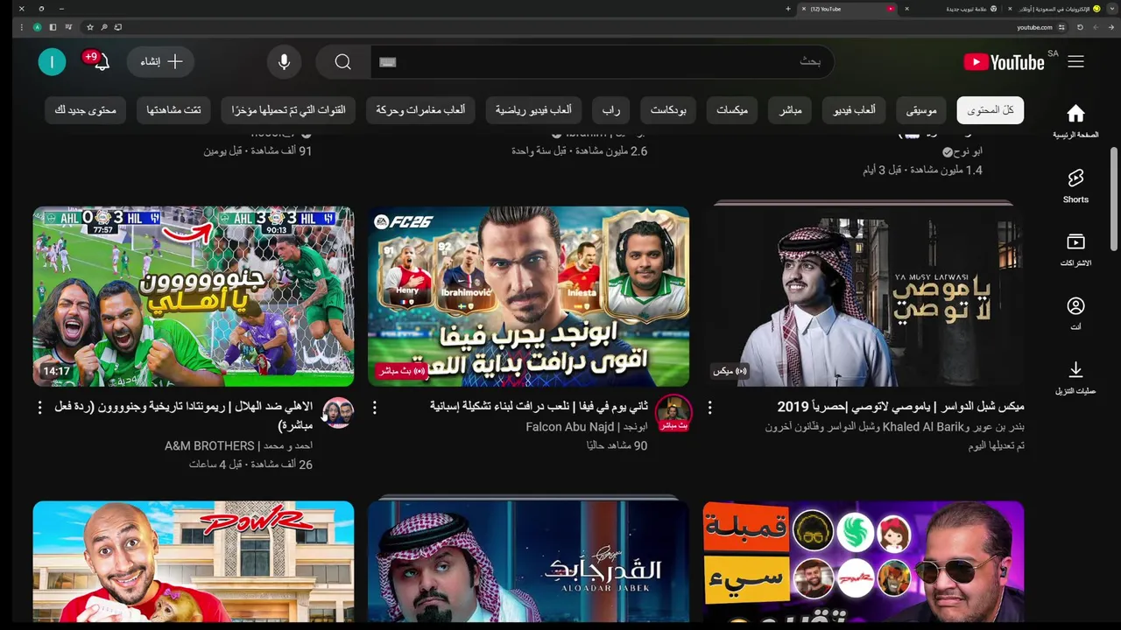This screenshot has width=1121, height=630.
Task: Toggle the browser side panel icon
Action: [53, 27]
